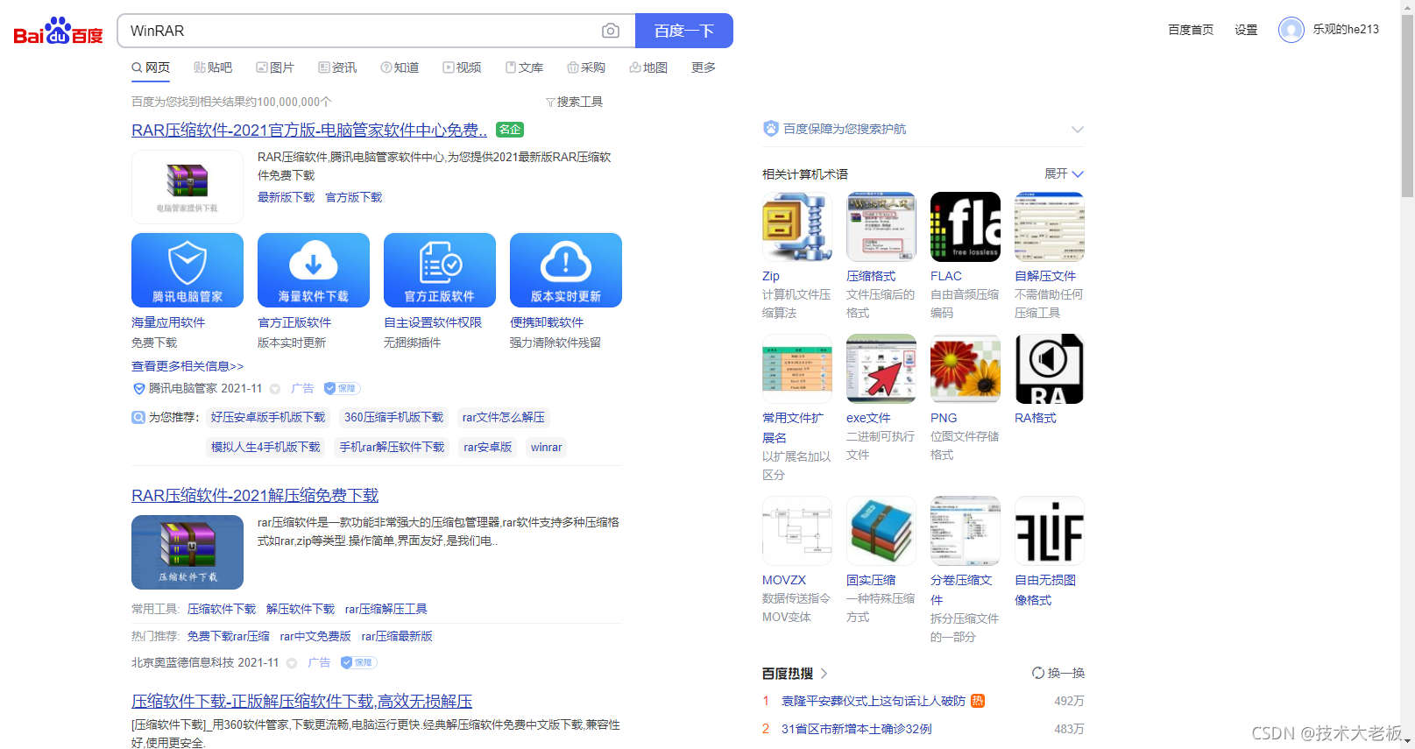The image size is (1415, 749).
Task: Click the 压缩软件下载 thumbnail in second result
Action: point(187,552)
